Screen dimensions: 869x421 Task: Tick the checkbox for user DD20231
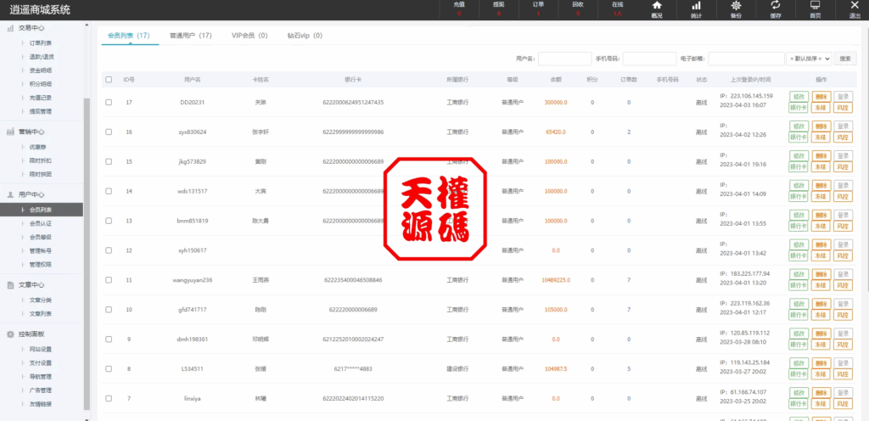[109, 103]
